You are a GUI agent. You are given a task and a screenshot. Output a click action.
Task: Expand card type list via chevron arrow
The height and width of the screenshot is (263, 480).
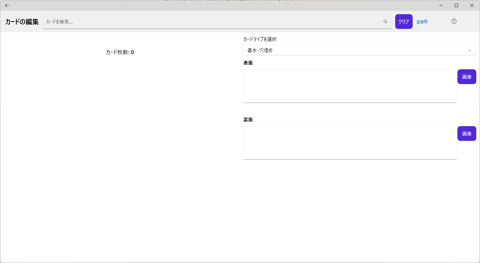[x=470, y=50]
